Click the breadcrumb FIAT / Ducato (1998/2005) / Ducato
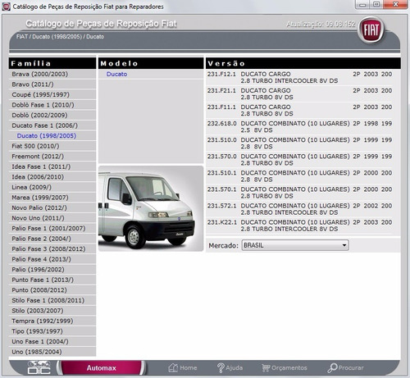Image resolution: width=410 pixels, height=378 pixels. pos(60,37)
